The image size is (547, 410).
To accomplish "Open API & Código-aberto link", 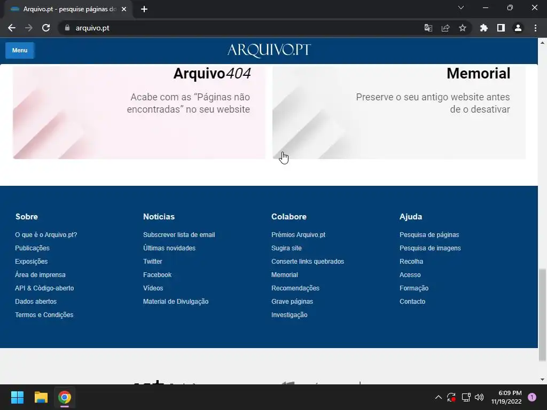I will pos(44,288).
